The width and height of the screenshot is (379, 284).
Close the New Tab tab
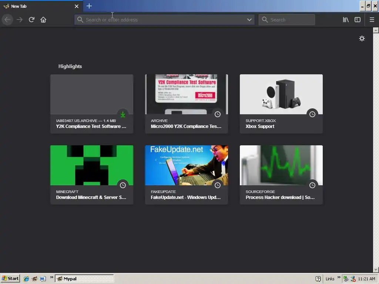point(77,6)
